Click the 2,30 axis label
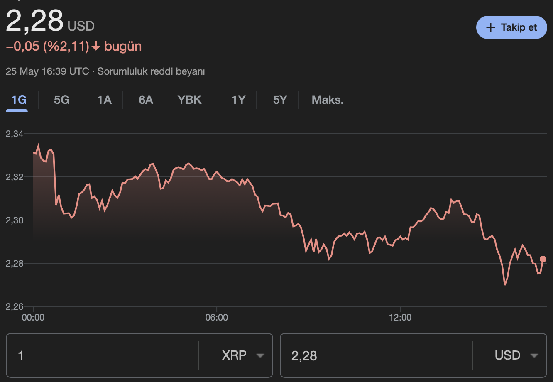The height and width of the screenshot is (382, 553). pos(15,220)
